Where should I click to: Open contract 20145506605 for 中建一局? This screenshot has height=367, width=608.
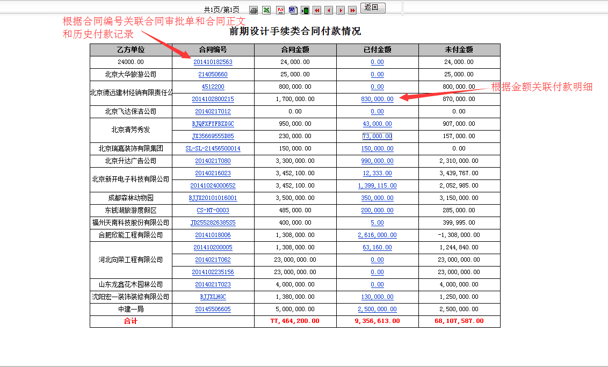pos(212,309)
